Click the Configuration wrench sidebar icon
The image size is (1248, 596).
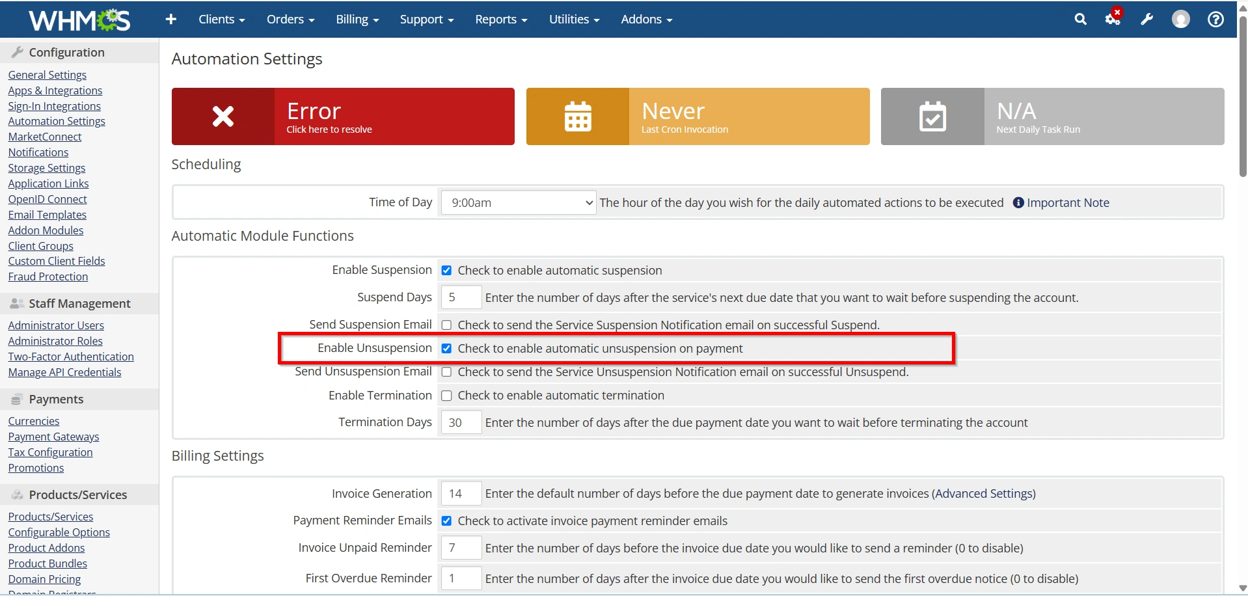coord(18,52)
